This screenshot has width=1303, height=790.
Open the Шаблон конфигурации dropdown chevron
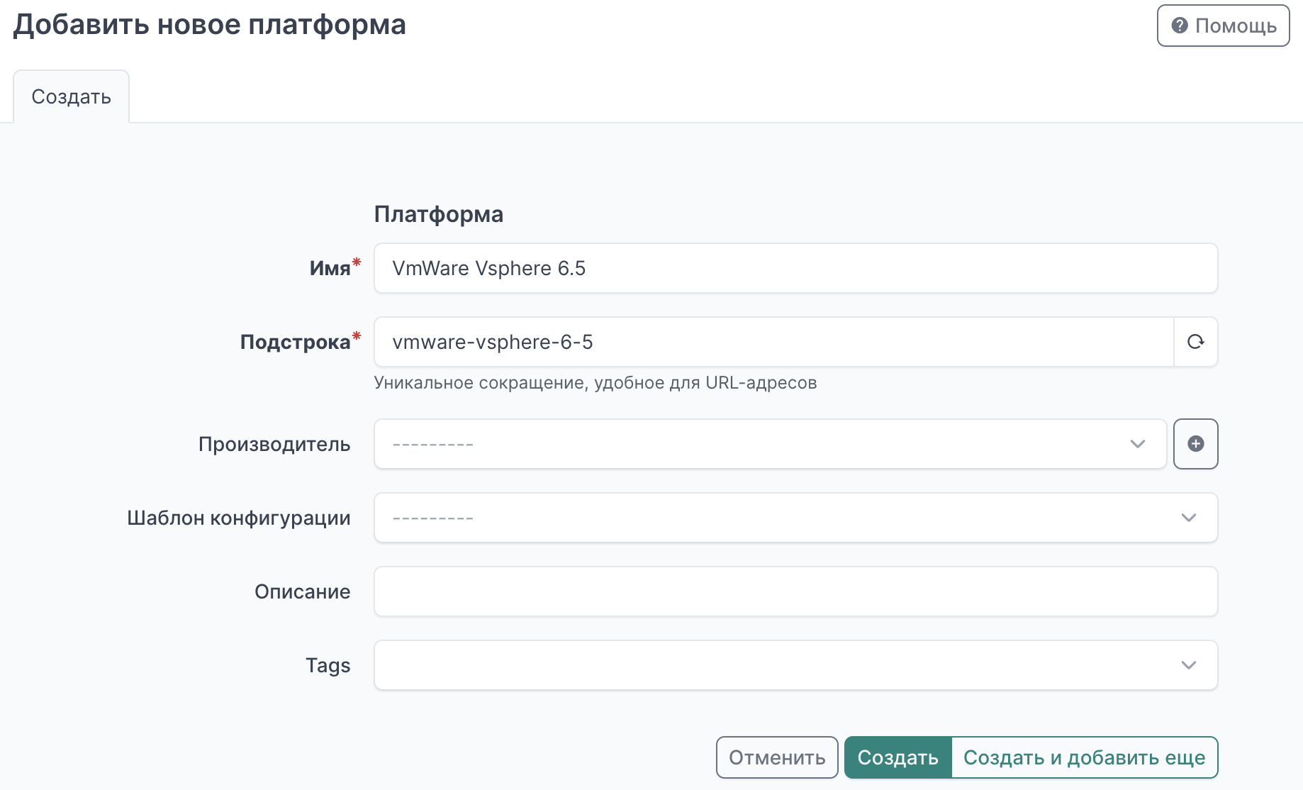click(1188, 518)
